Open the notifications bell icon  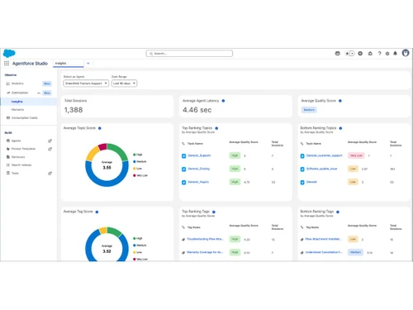(395, 54)
